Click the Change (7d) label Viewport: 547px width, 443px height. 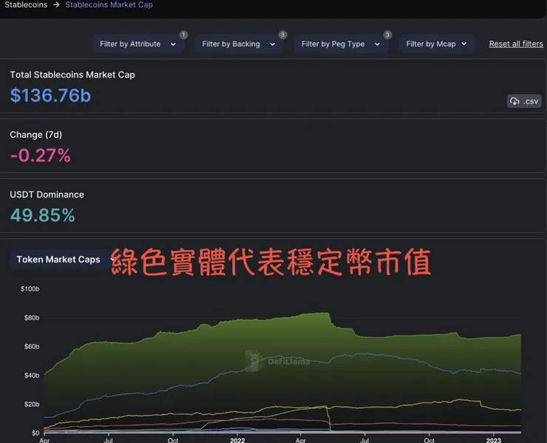[x=36, y=135]
